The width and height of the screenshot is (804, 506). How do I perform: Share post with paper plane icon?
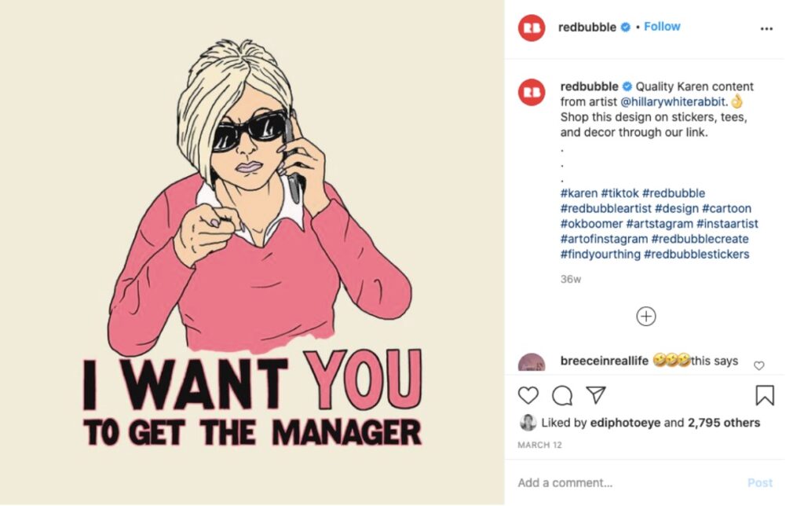coord(596,394)
